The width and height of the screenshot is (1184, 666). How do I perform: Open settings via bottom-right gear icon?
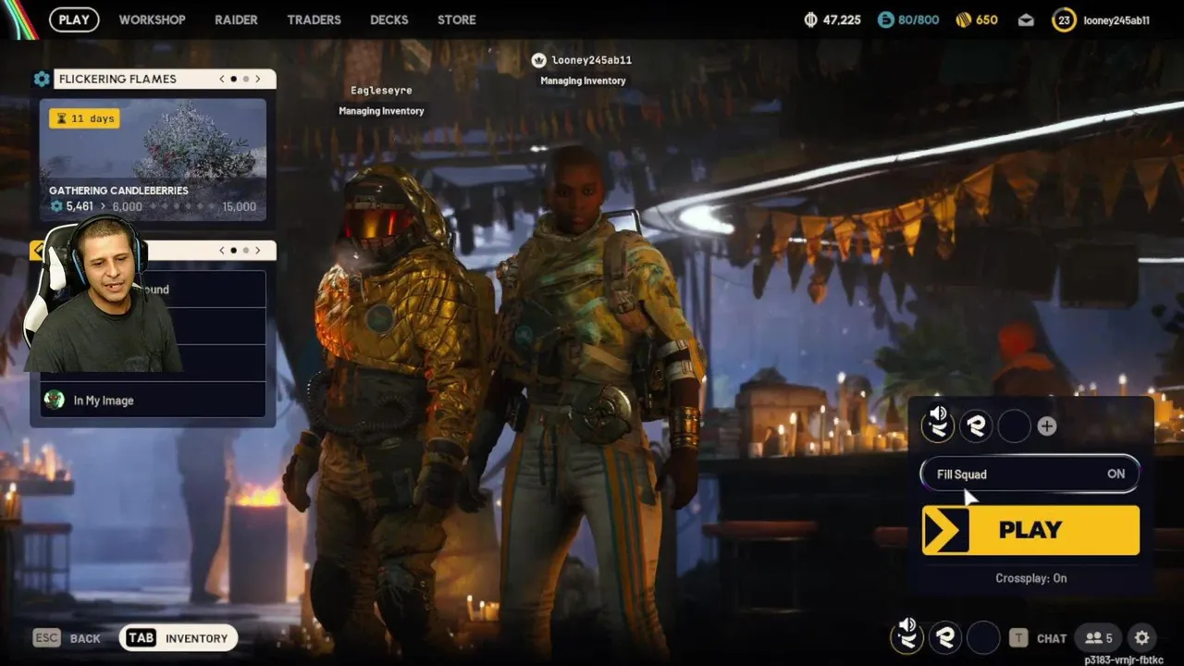coord(1142,637)
